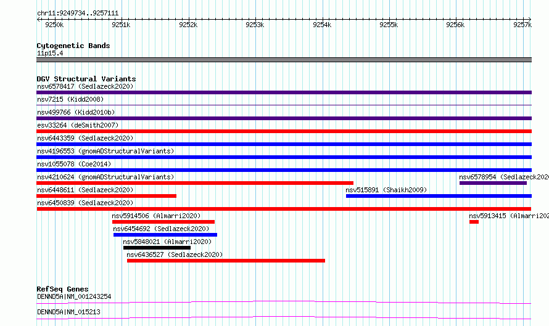Click the nsv5913415 variant label

coord(509,216)
